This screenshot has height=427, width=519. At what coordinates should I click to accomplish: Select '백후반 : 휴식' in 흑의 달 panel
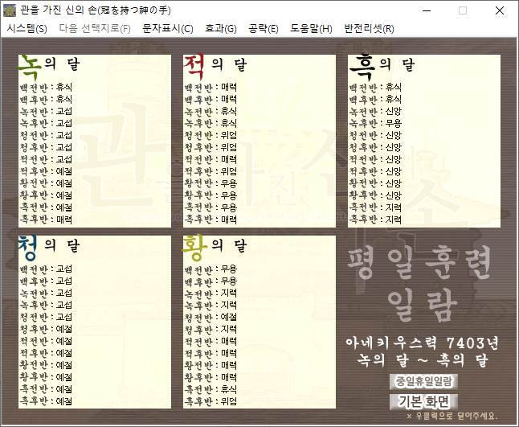[375, 100]
